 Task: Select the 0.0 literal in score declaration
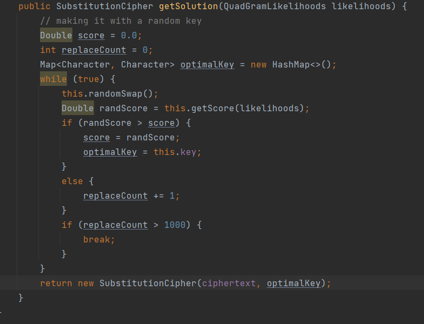(x=131, y=36)
